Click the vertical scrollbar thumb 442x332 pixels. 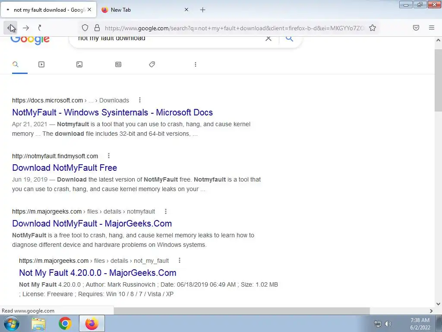(438, 80)
